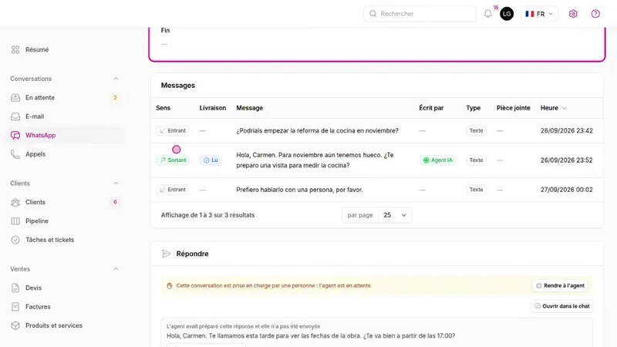
Task: Click the E-mail envelope icon
Action: 15,116
